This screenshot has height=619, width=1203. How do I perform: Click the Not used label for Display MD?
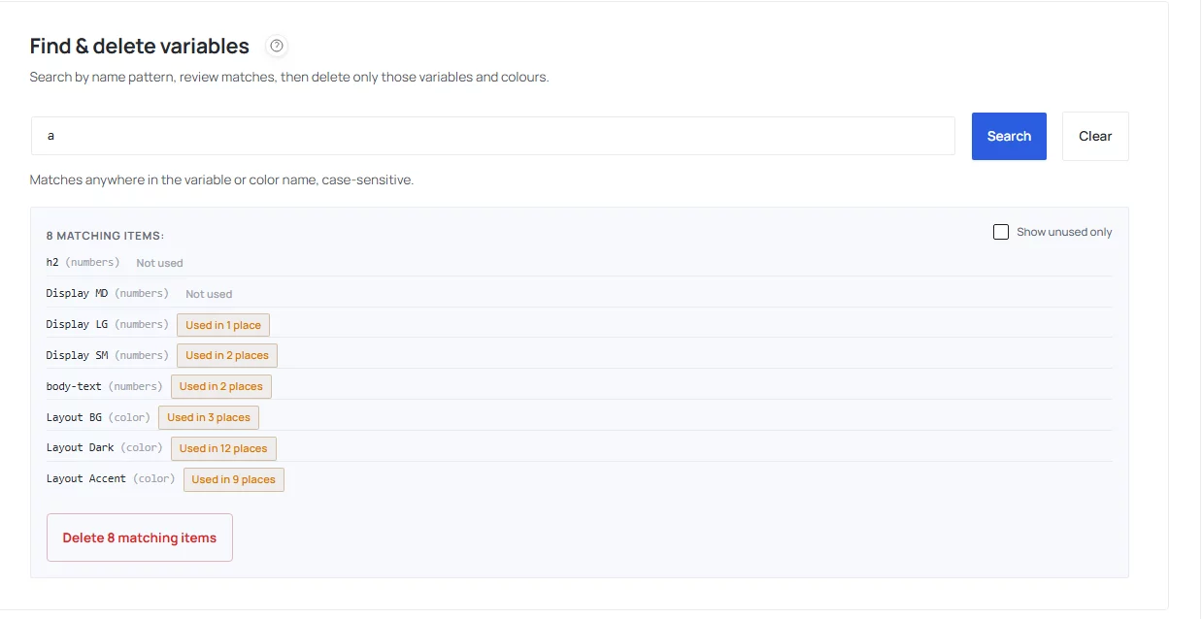209,294
